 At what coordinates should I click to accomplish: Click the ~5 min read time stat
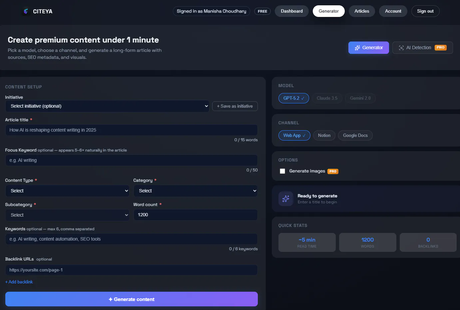point(307,243)
